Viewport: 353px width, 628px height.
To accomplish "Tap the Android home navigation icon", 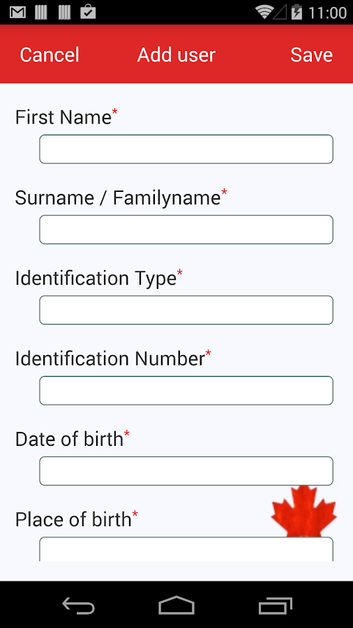I will (x=176, y=605).
